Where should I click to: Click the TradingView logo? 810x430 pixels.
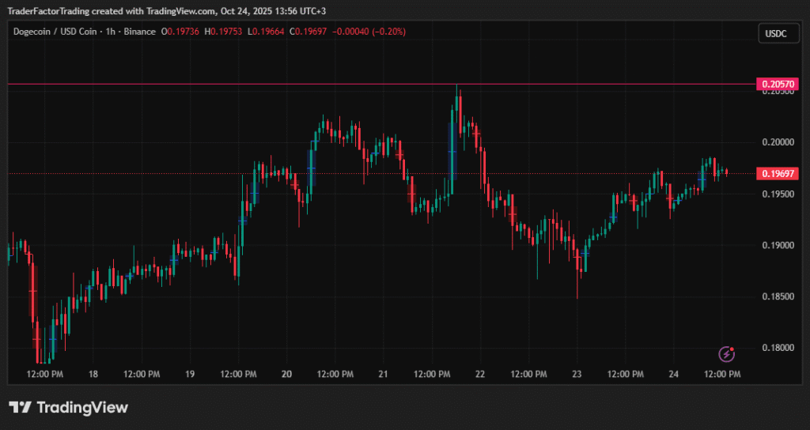[x=68, y=407]
